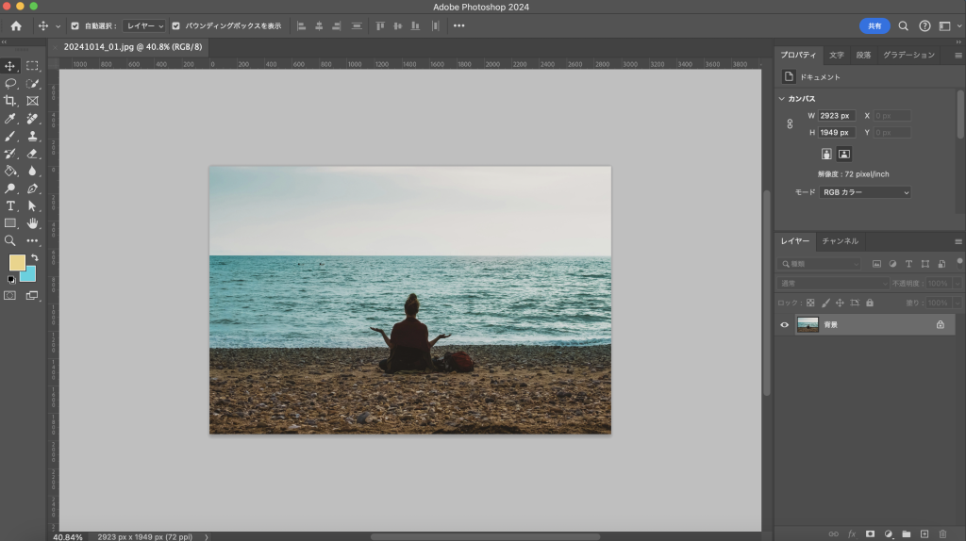
Task: Open the yellow foreground color swatch
Action: click(x=17, y=263)
